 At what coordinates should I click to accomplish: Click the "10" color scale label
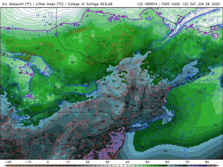pyautogui.click(x=68, y=162)
